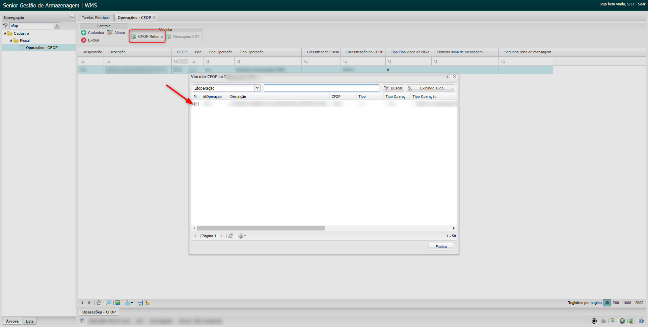648x327 pixels.
Task: Switch to the Tarefas Principais tab
Action: 96,18
